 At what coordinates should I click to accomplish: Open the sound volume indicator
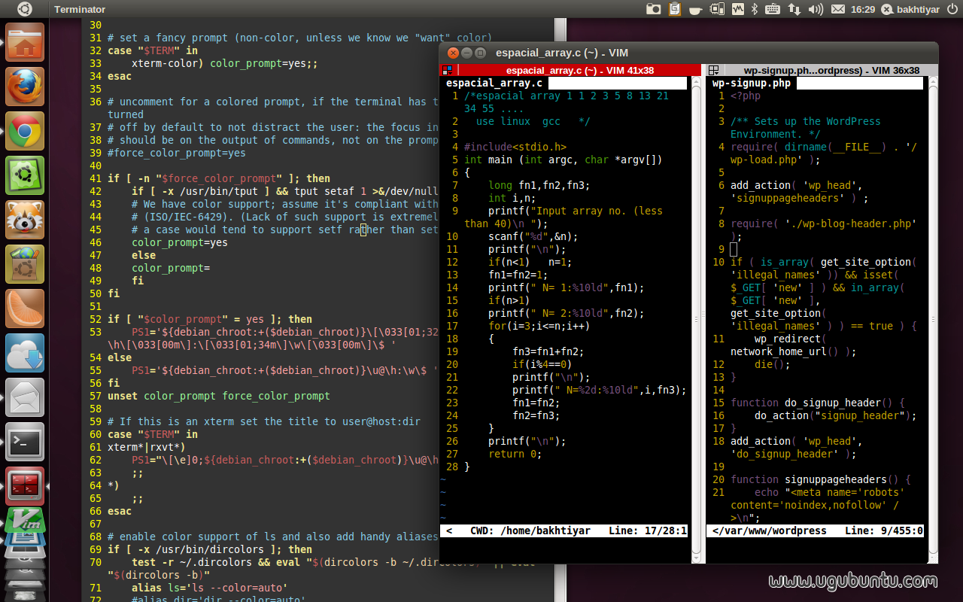pos(816,9)
